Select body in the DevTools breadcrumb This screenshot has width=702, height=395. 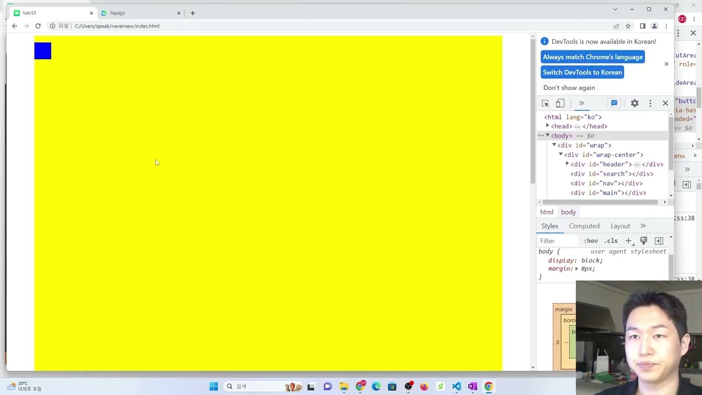(x=568, y=212)
